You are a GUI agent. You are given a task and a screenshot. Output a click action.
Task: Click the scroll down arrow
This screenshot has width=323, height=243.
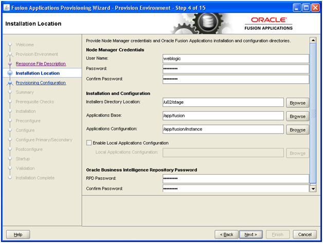pyautogui.click(x=313, y=189)
